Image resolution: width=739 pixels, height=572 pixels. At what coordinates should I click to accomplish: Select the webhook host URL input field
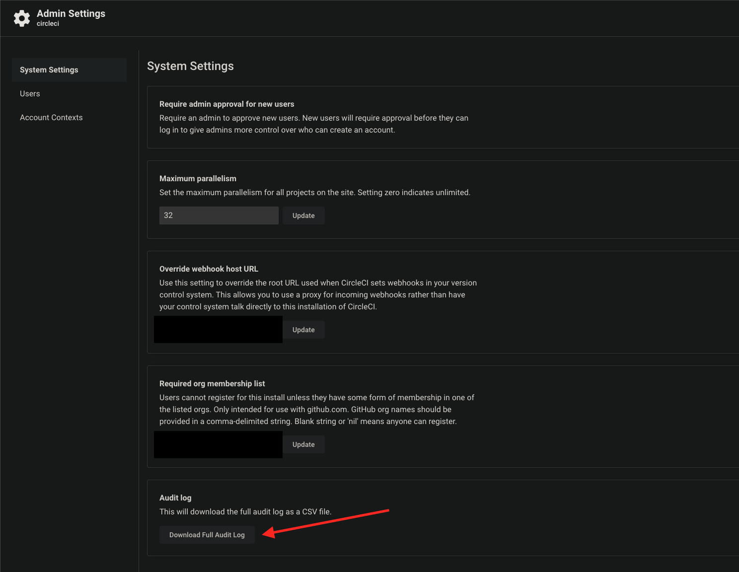(218, 330)
